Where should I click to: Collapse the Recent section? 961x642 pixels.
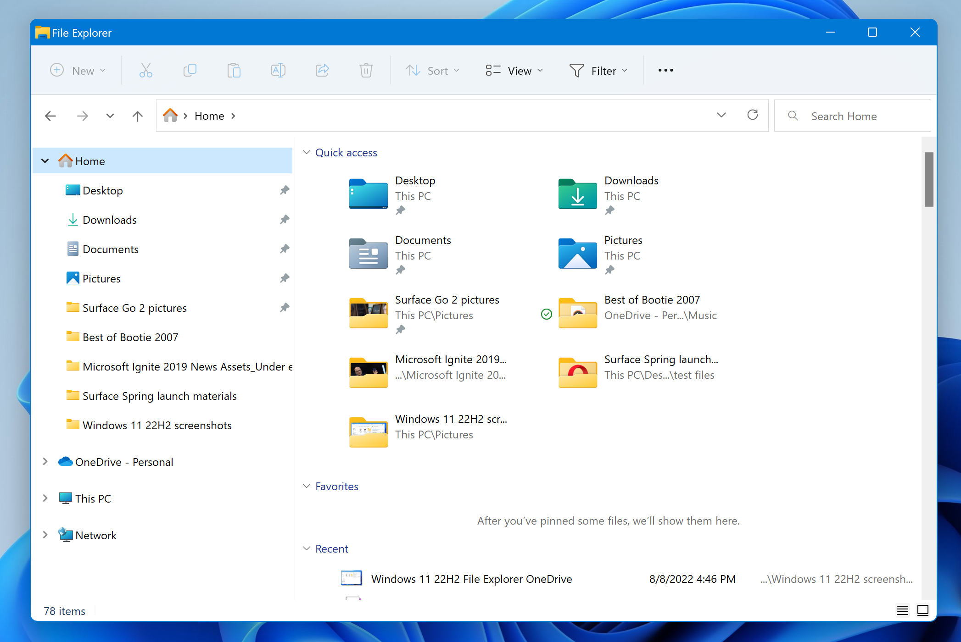(307, 548)
